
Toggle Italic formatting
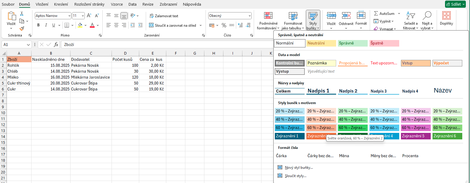[x=46, y=25]
